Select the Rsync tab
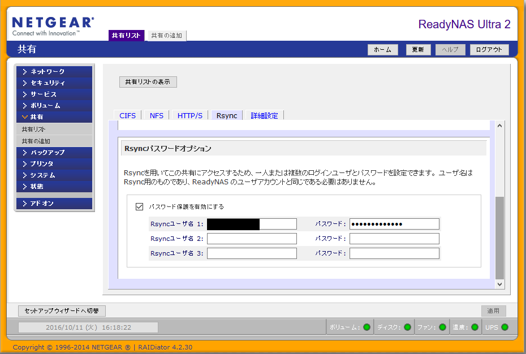The width and height of the screenshot is (526, 354). pyautogui.click(x=227, y=115)
